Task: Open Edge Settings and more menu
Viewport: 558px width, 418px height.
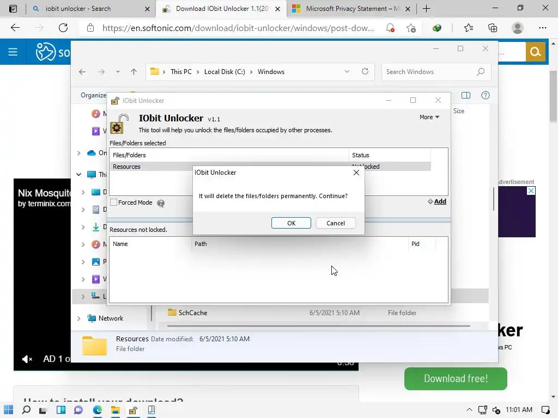Action: [542, 28]
